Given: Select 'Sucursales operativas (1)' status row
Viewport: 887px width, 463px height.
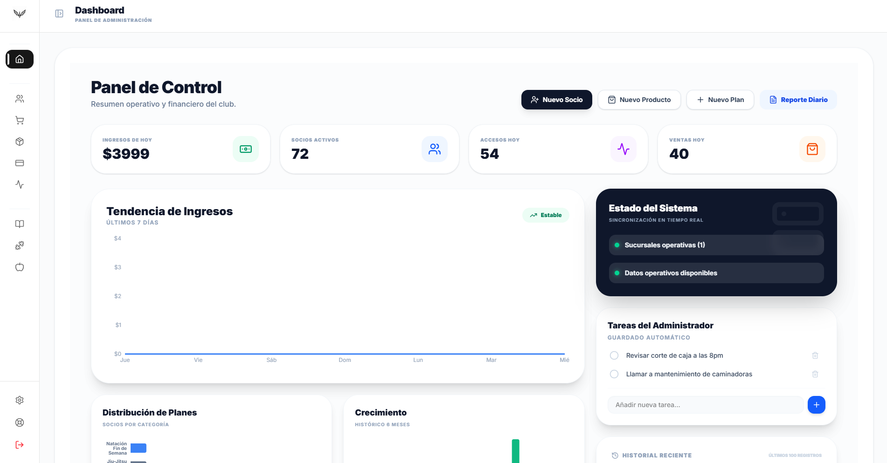Looking at the screenshot, I should 716,245.
